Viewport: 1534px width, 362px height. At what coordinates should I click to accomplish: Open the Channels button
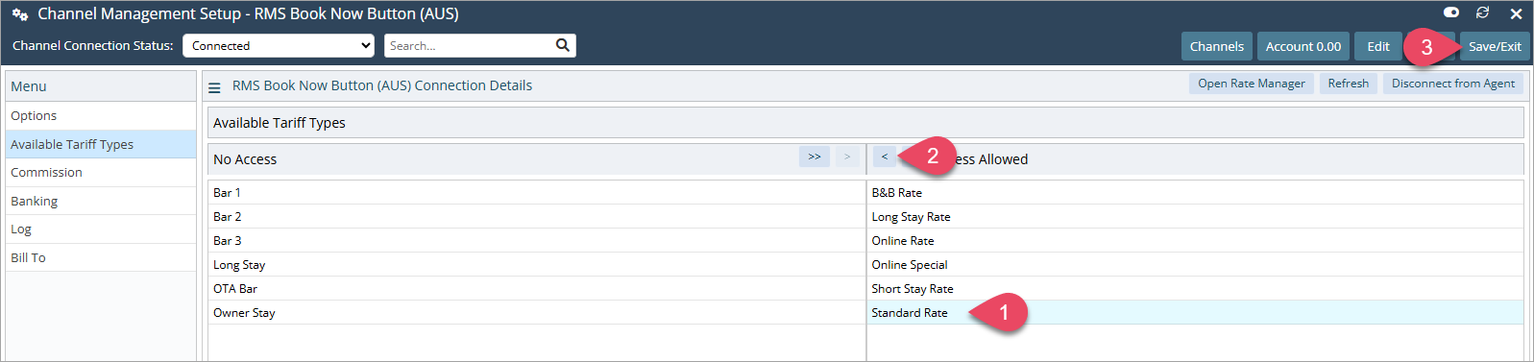(1216, 46)
